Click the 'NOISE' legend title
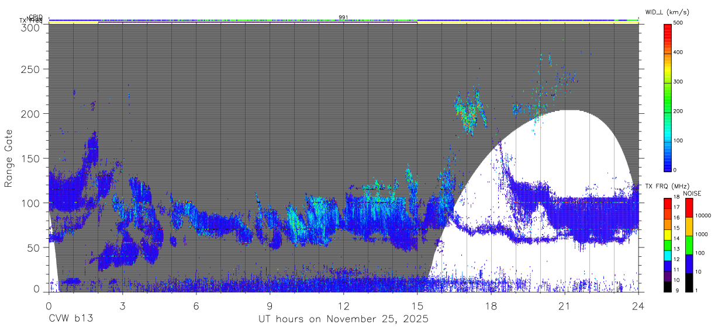 692,193
